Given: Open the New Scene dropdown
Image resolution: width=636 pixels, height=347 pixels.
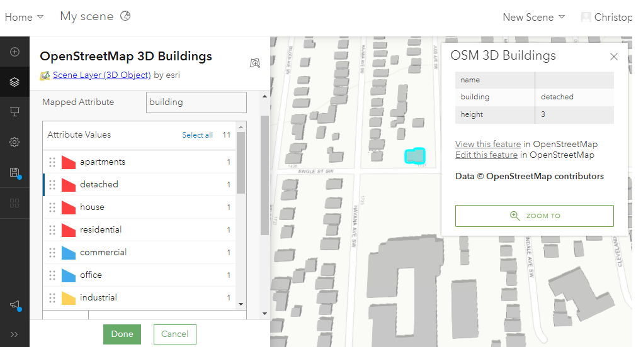Looking at the screenshot, I should click(534, 17).
